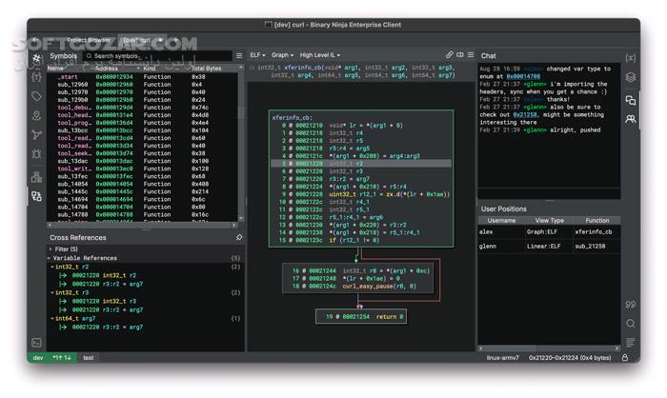
Task: Select glenn's row in User Positions
Action: 549,247
